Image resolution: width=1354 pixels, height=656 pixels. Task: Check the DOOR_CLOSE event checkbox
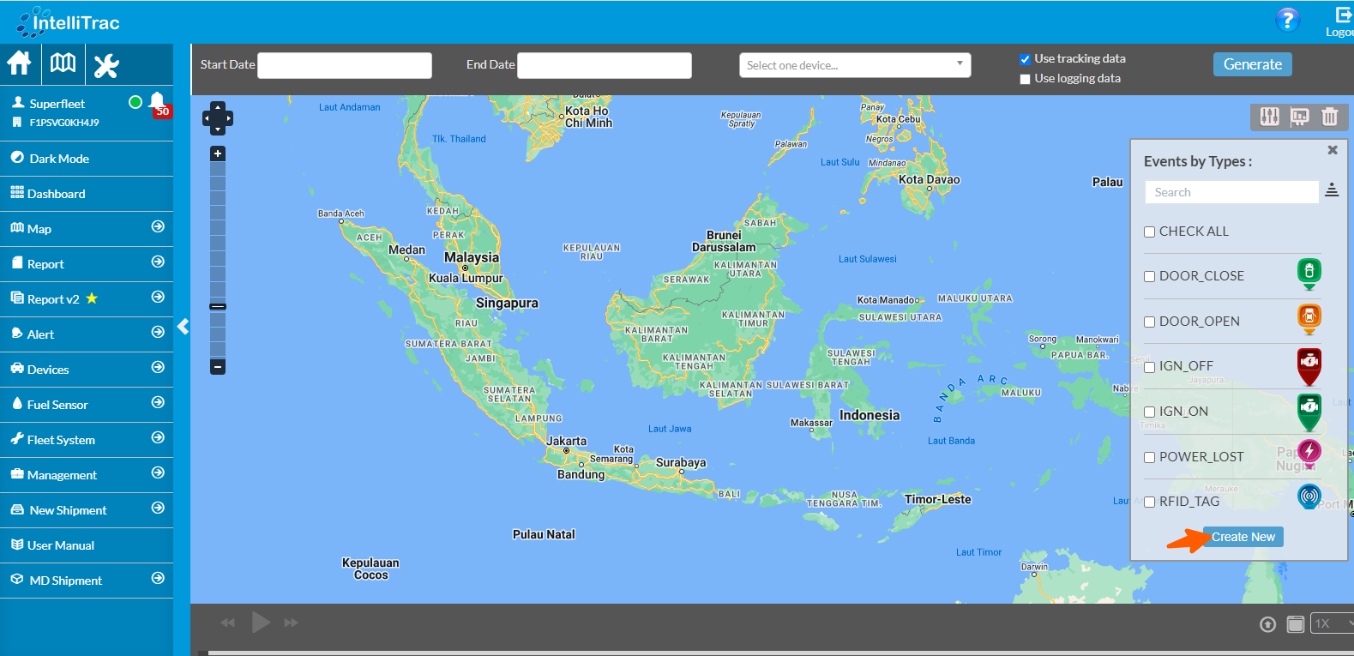tap(1150, 277)
